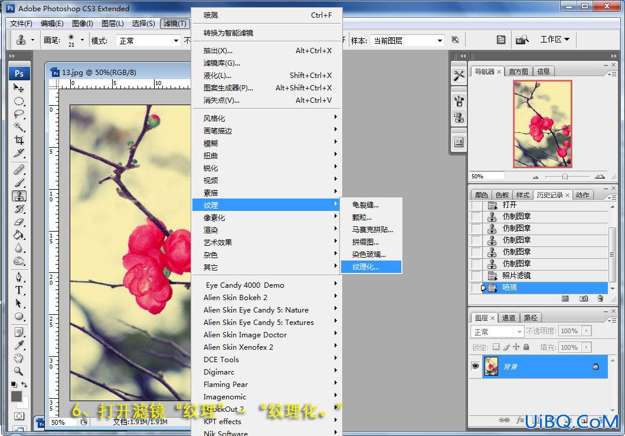
Task: Click the Navigator 50% zoom field
Action: click(x=487, y=176)
